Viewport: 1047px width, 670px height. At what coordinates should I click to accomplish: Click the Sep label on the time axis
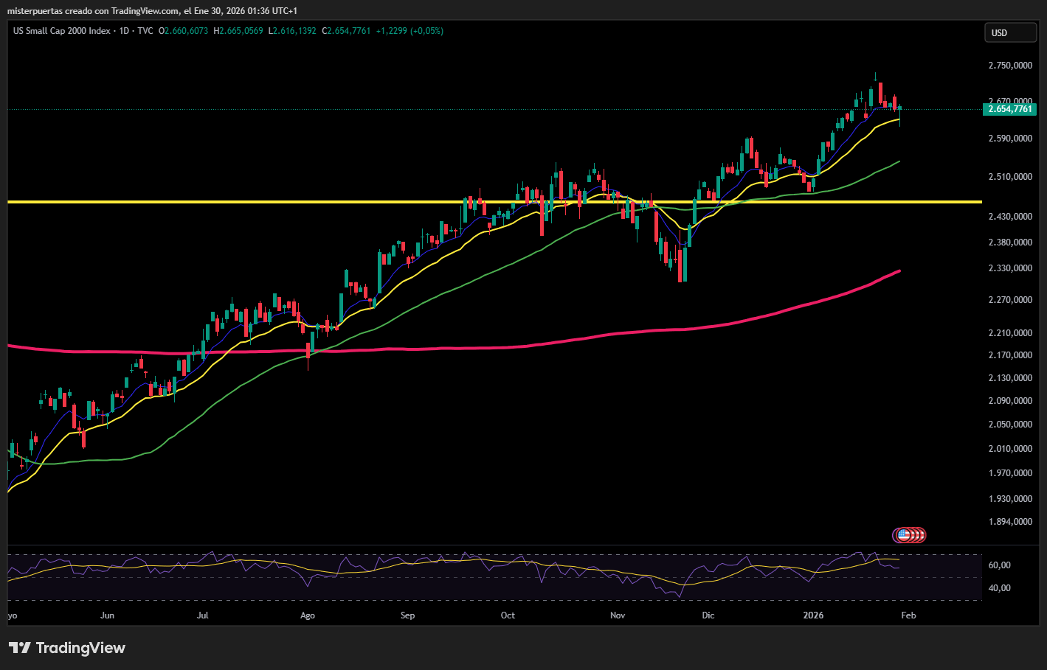(407, 615)
